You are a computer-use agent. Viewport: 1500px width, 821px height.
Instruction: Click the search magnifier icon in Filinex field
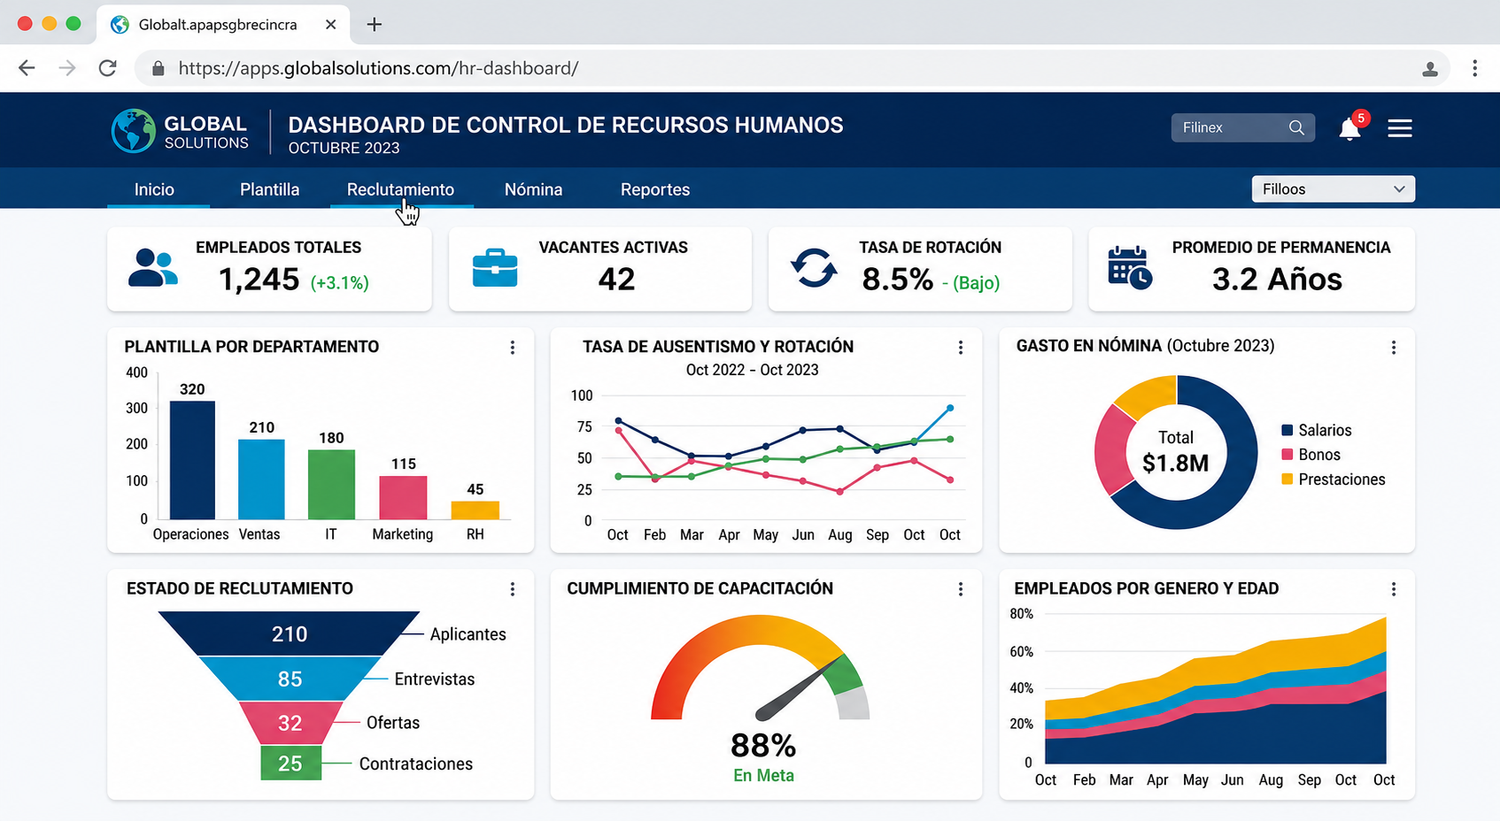(1296, 127)
